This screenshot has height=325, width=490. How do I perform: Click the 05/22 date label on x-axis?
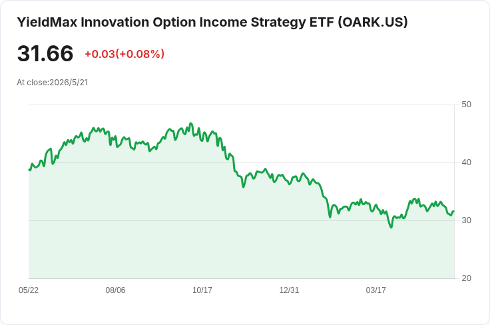pyautogui.click(x=29, y=290)
